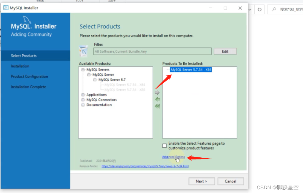The image size is (303, 193).
Task: Click the search box in Explorer window
Action: tap(285, 9)
